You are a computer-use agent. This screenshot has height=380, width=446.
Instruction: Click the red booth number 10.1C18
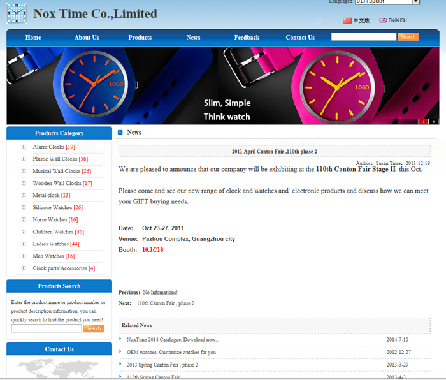(153, 250)
